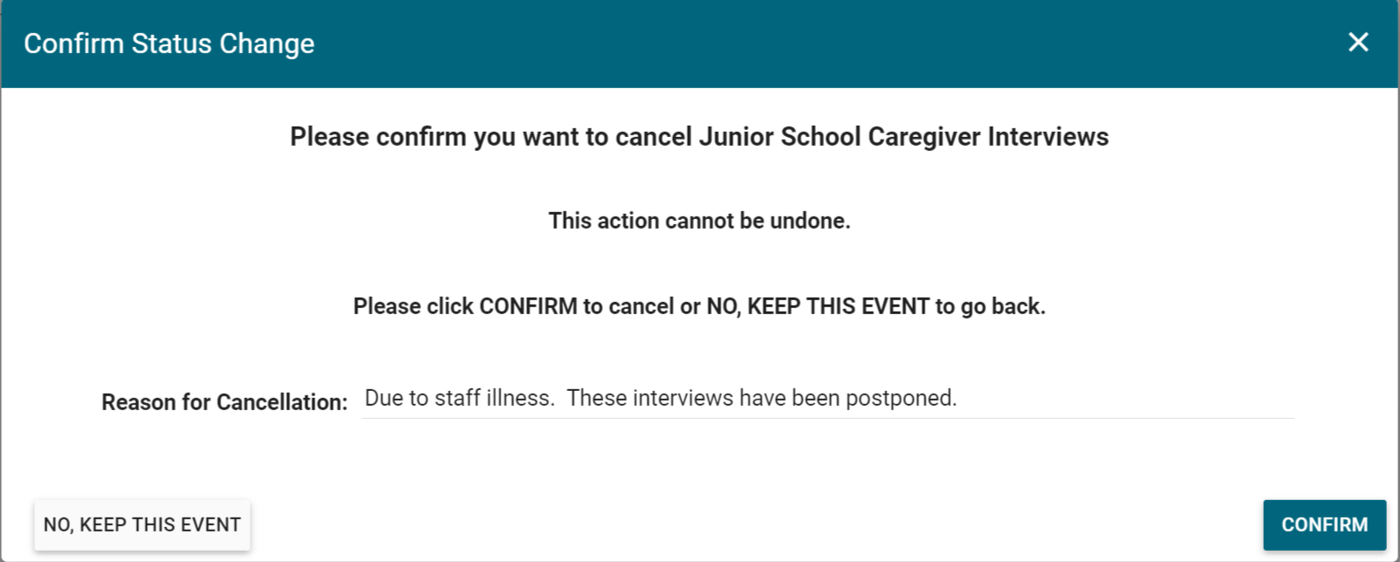
Task: Confirm cancellation of the caregiver interviews
Action: point(1324,524)
